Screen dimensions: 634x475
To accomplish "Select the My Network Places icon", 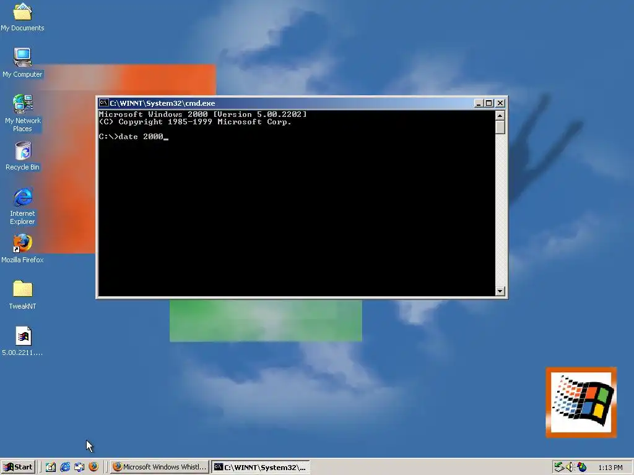I will (22, 113).
